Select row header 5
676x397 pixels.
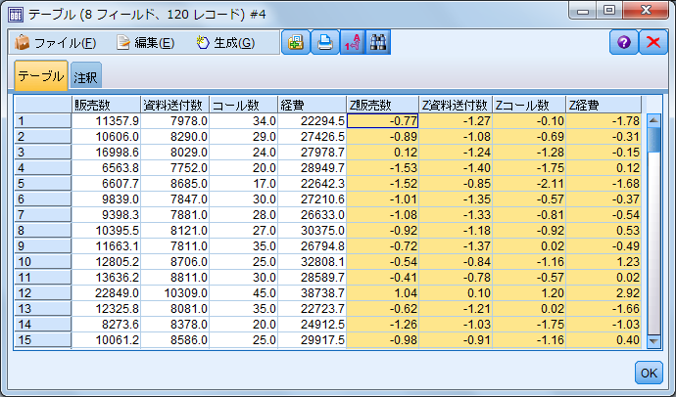point(43,184)
